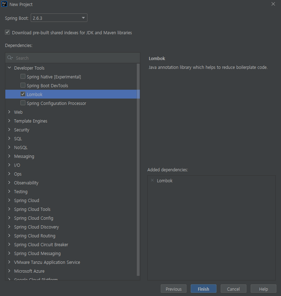Image resolution: width=281 pixels, height=296 pixels.
Task: Expand the Messaging category
Action: [x=9, y=156]
